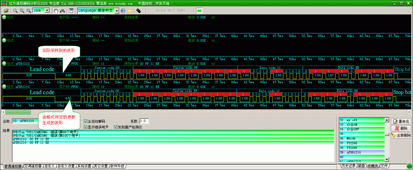Click the 重命名 rename button
This screenshot has width=413, height=170.
click(401, 121)
